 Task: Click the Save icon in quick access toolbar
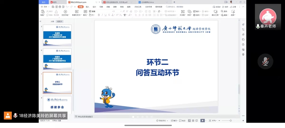click(x=53, y=7)
